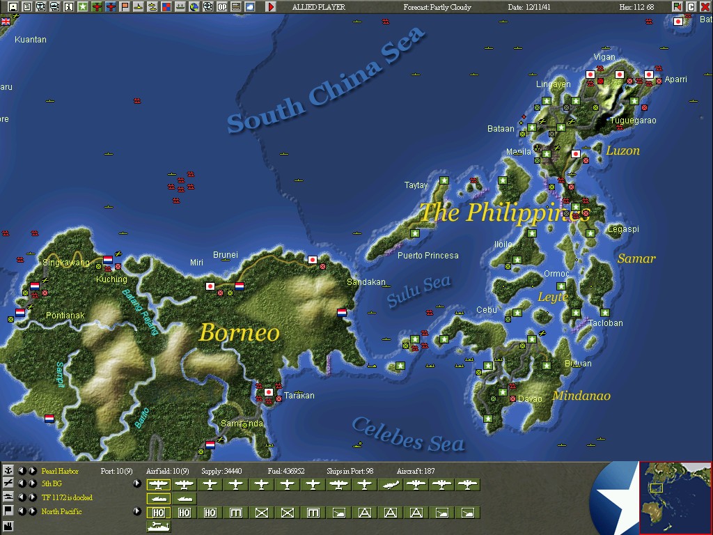Select the second docked task force ship icon
This screenshot has width=713, height=535.
(x=184, y=499)
